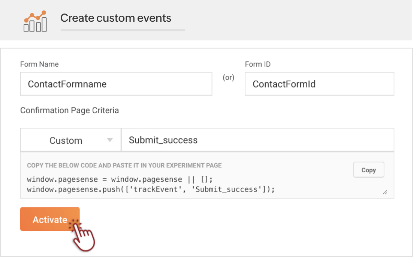Click the dropdown arrow beside Custom
Image resolution: width=413 pixels, height=257 pixels.
[x=110, y=140]
